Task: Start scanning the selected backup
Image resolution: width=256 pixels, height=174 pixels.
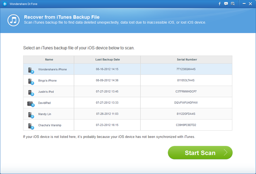Action: click(x=200, y=153)
